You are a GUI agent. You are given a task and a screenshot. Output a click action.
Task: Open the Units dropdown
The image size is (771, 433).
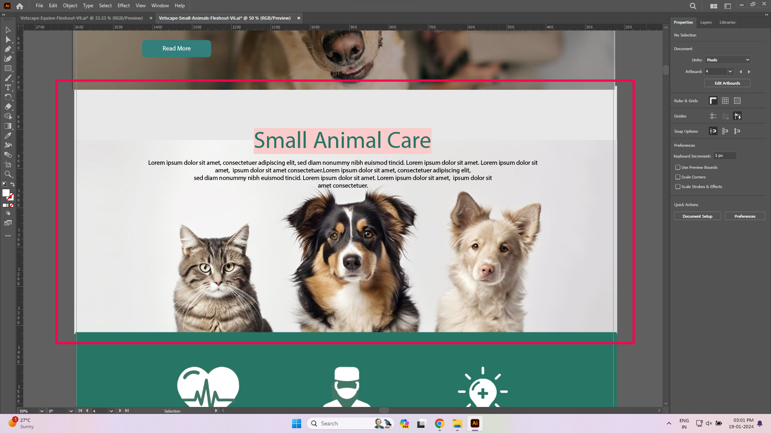[x=728, y=60]
